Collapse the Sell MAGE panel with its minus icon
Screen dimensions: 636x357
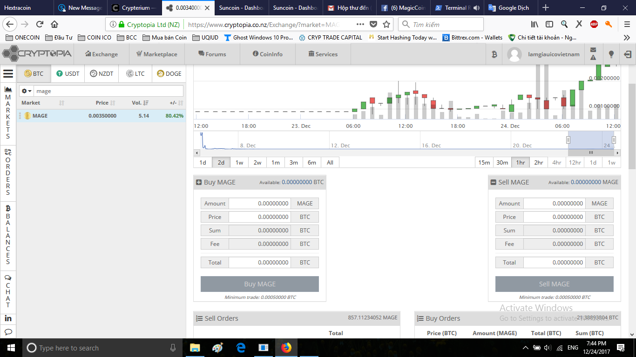494,182
